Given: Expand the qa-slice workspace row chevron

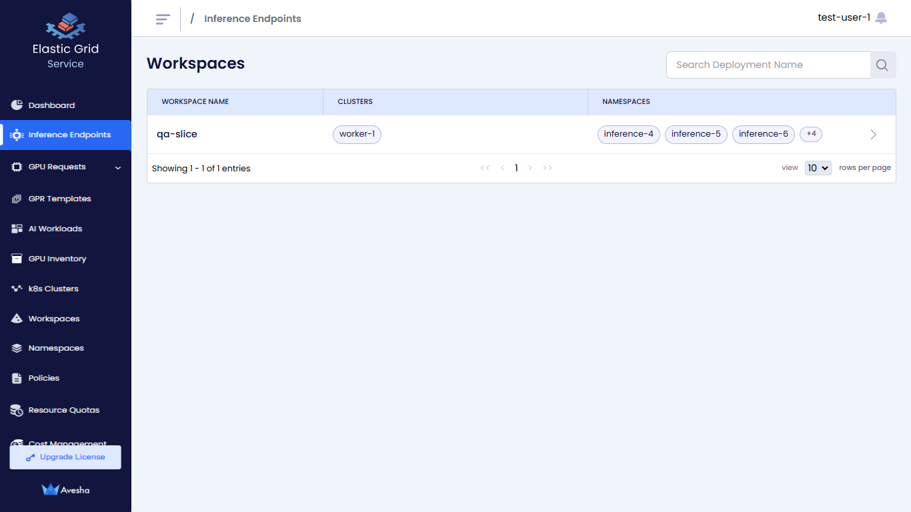Looking at the screenshot, I should tap(873, 134).
